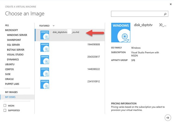Screen dimensions: 174x124
Task: Open the BizTalk Server category
Action: [x=16, y=50]
